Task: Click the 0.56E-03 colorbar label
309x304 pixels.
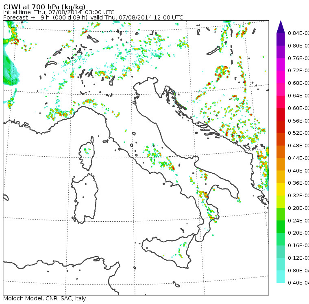Action: tap(298, 121)
